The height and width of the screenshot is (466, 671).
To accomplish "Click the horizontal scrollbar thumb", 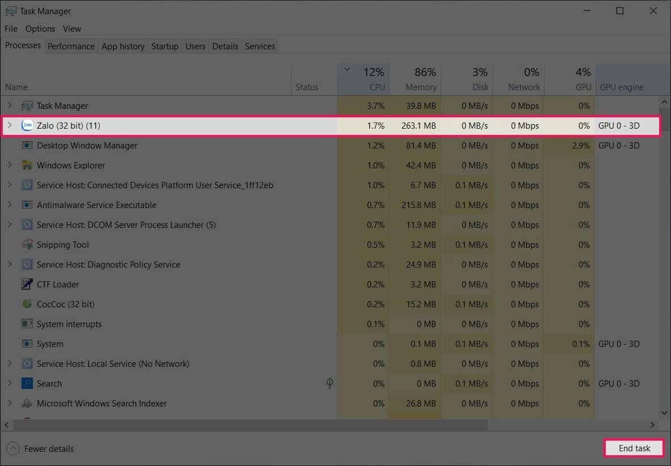I will coord(250,425).
